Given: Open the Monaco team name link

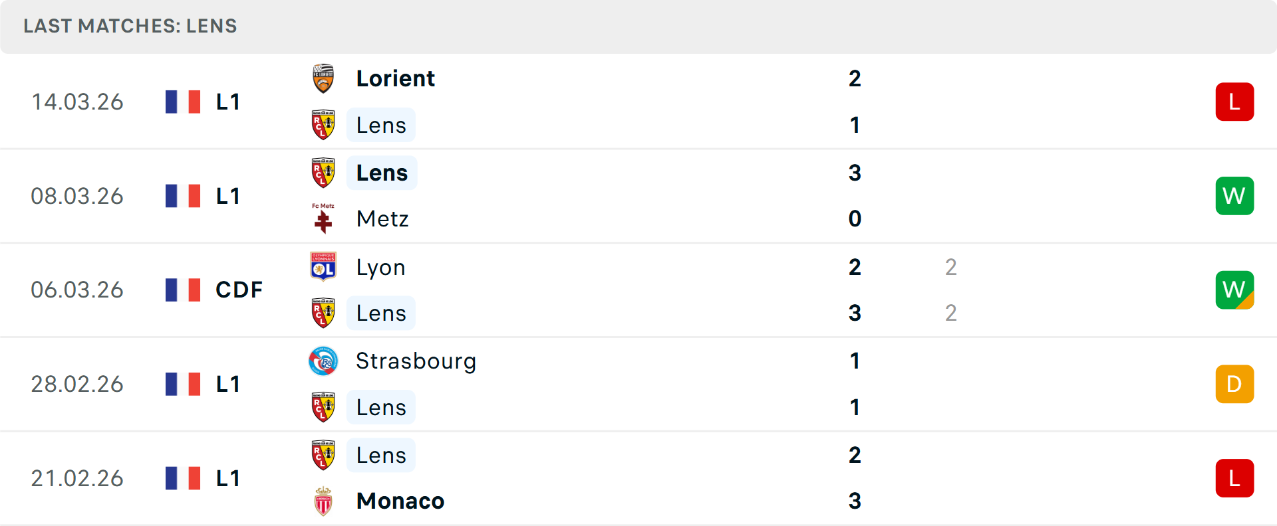Looking at the screenshot, I should 400,501.
